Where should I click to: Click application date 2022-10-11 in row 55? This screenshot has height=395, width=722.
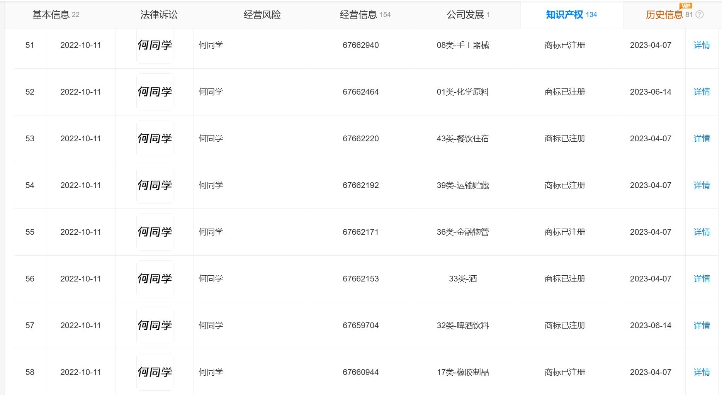click(80, 232)
